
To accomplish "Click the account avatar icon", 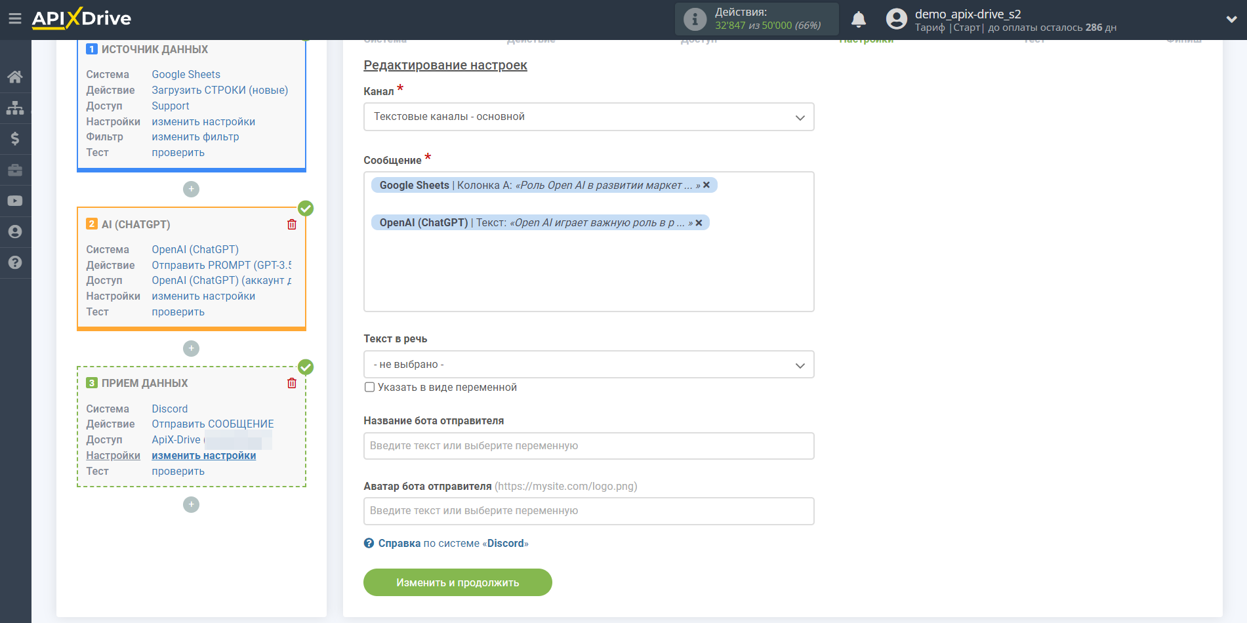I will coord(897,19).
